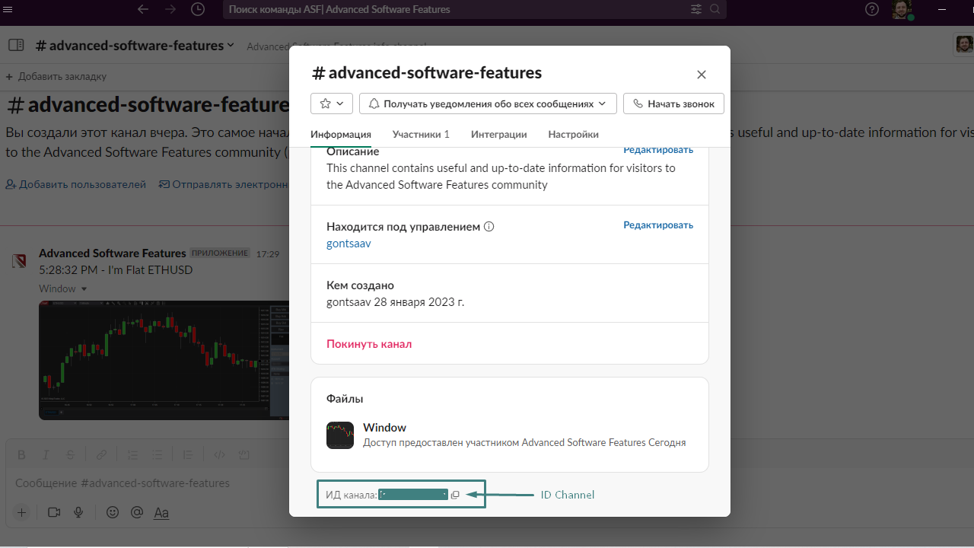Start a call with Начать звонок
The image size is (974, 548).
(x=673, y=104)
